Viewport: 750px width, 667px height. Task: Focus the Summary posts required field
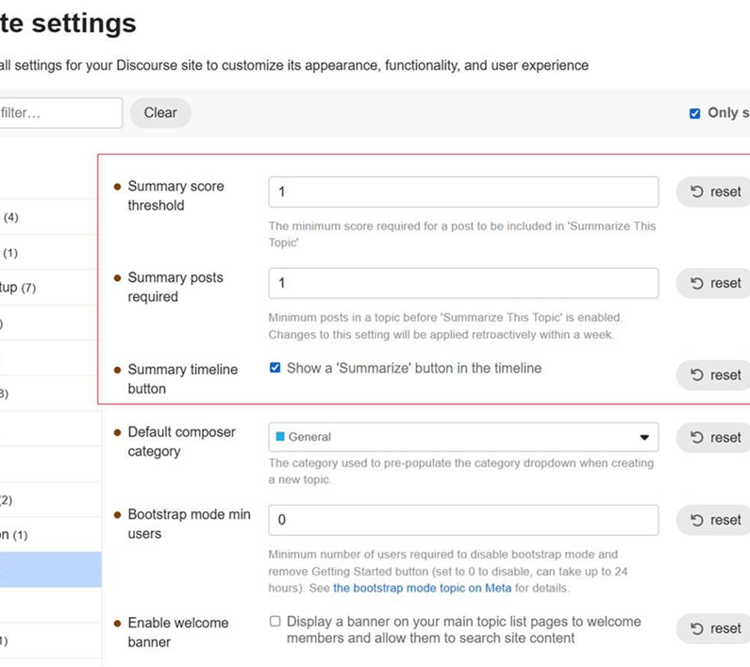(463, 283)
